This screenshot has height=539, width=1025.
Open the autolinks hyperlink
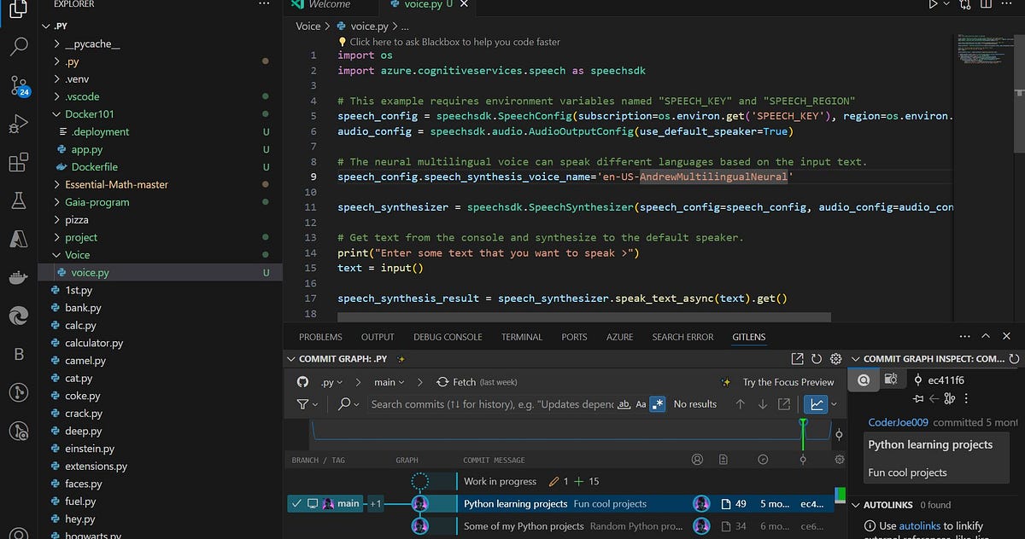click(921, 526)
